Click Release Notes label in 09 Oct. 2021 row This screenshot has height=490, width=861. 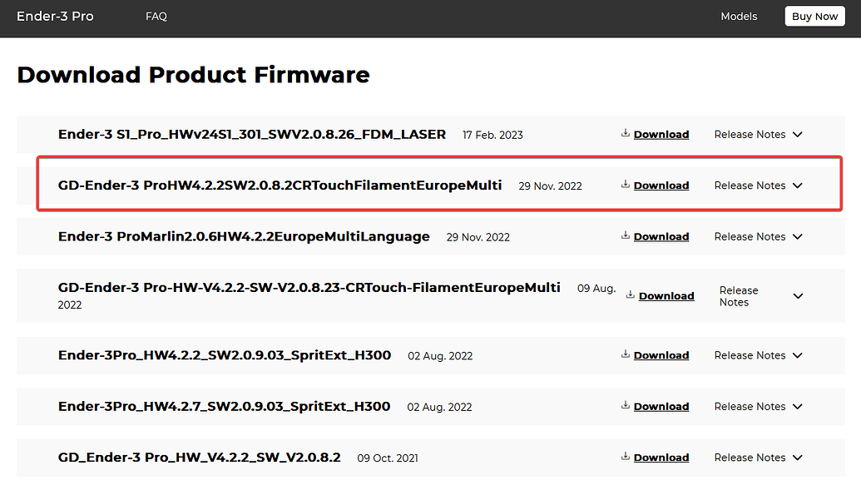pos(750,458)
